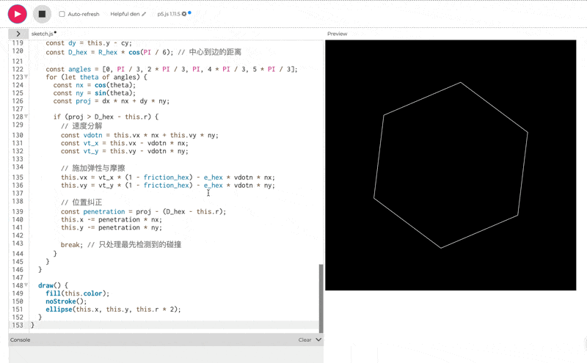Run the sketch with the play button
Screen dimensions: 587x363
click(17, 14)
